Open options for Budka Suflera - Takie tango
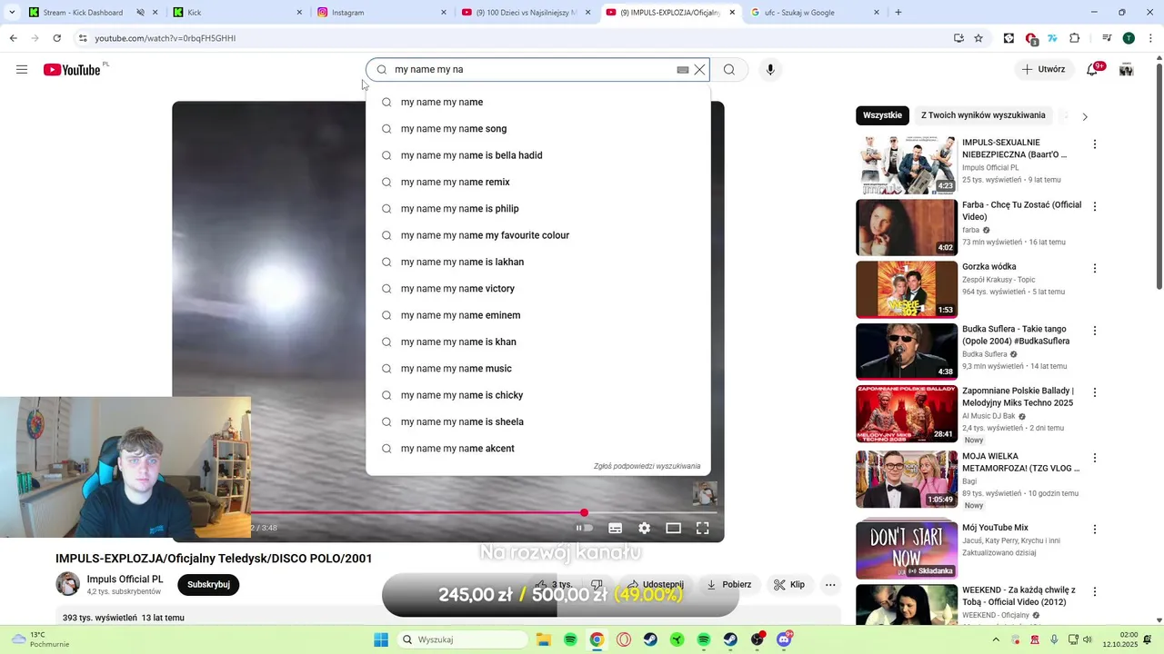The height and width of the screenshot is (654, 1164). pos(1095,331)
